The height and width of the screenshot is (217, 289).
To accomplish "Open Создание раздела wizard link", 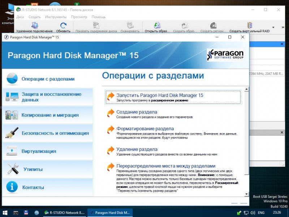I will click(x=137, y=112).
